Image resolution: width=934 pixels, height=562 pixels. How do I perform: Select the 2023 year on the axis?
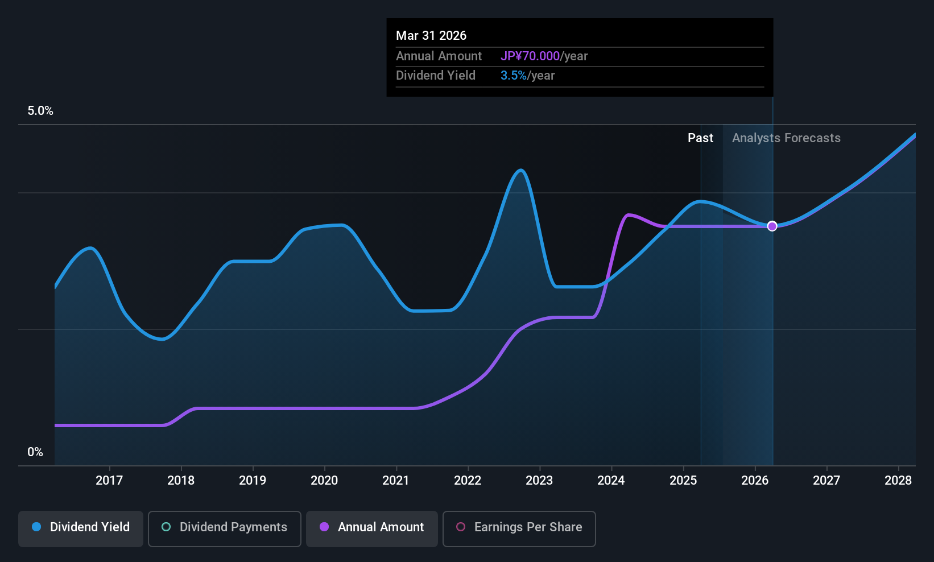pos(539,481)
